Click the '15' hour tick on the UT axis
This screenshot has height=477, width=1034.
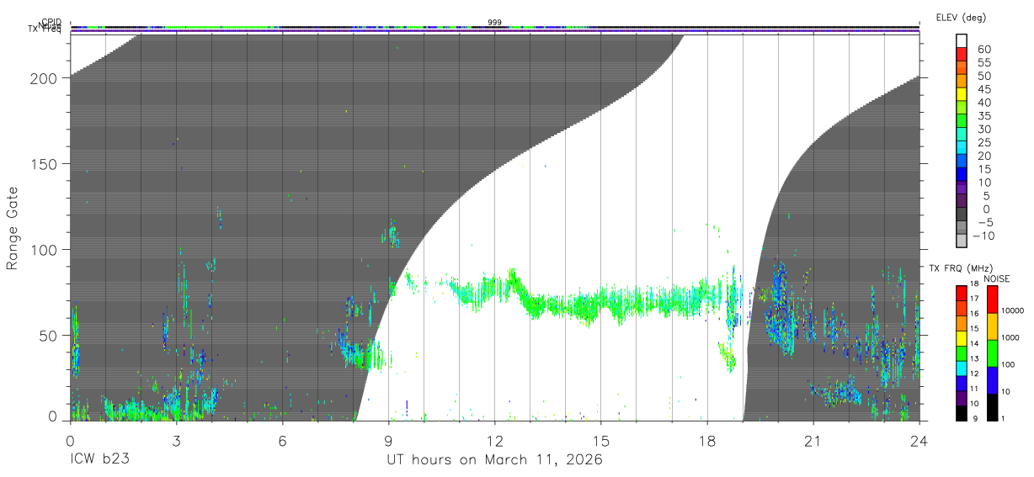click(601, 441)
